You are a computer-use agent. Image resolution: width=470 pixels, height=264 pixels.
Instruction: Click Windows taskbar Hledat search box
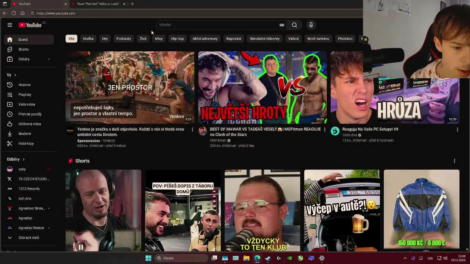point(181,258)
